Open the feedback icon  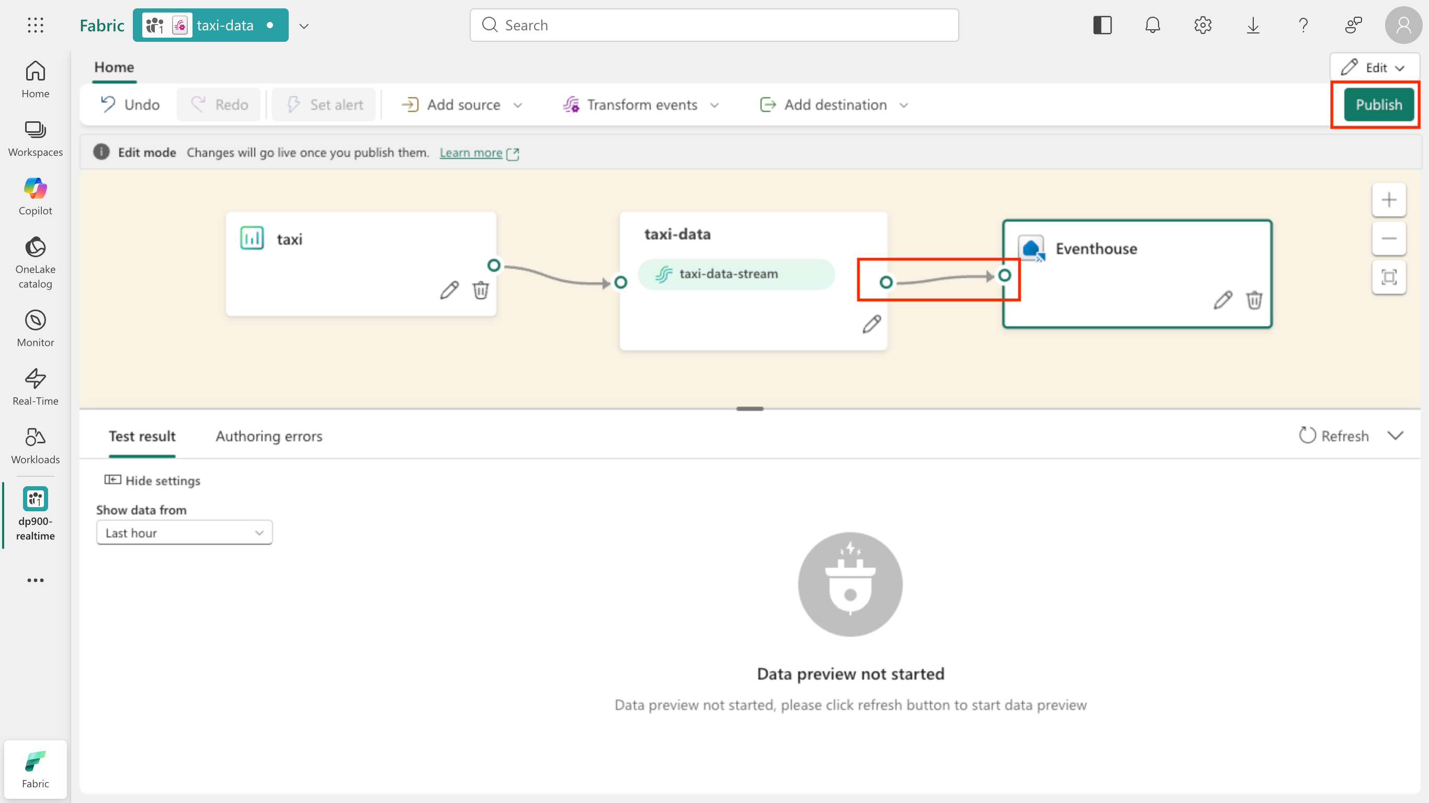coord(1354,25)
